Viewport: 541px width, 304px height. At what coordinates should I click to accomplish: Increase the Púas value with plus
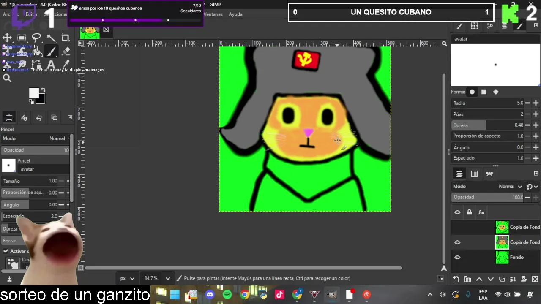click(536, 114)
